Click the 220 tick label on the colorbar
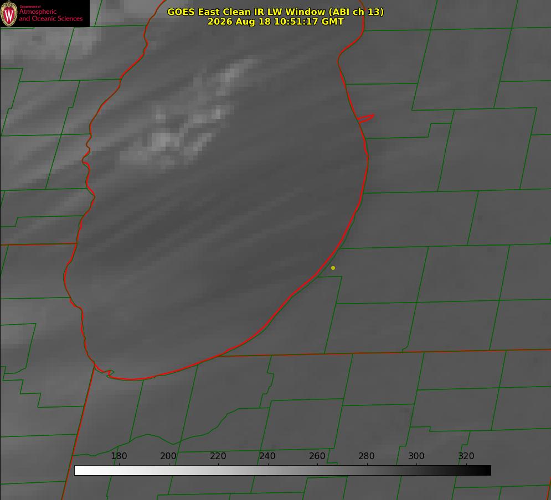551x500 pixels. click(x=218, y=456)
